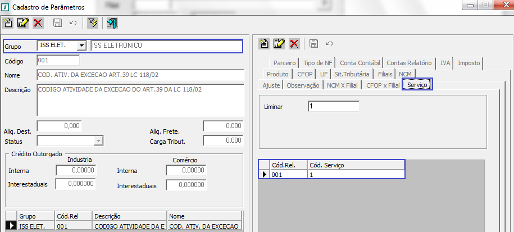The image size is (514, 232).
Task: Switch to the Observação tab
Action: [x=303, y=85]
